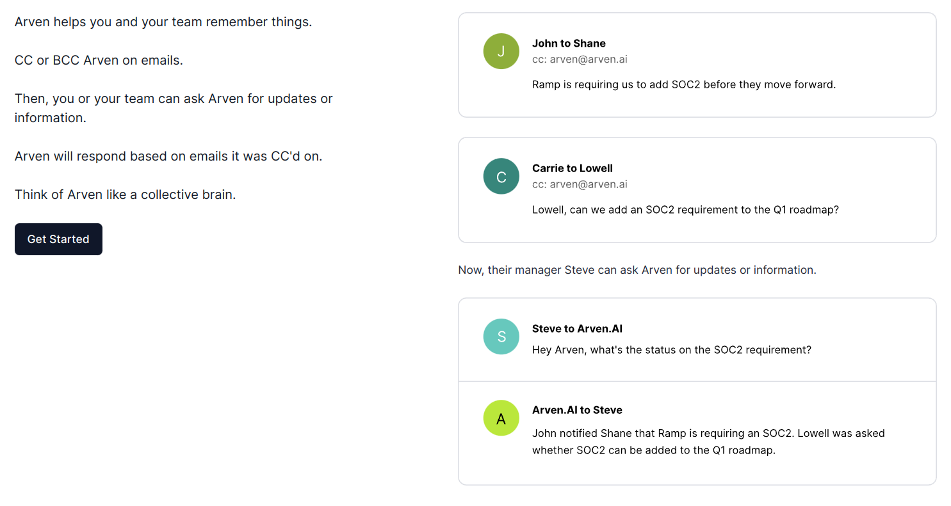Screen dimensions: 951x506
Task: Click the 'Now, their manager Steve' sentence
Action: tap(637, 270)
